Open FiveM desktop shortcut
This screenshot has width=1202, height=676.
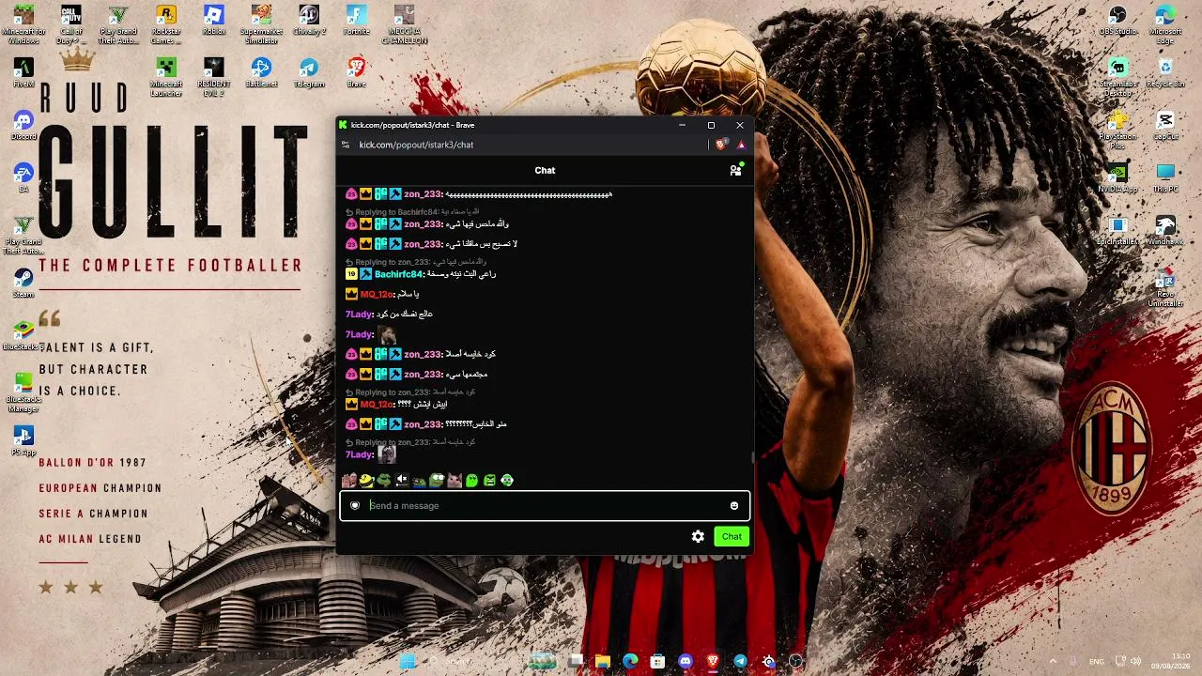[23, 73]
